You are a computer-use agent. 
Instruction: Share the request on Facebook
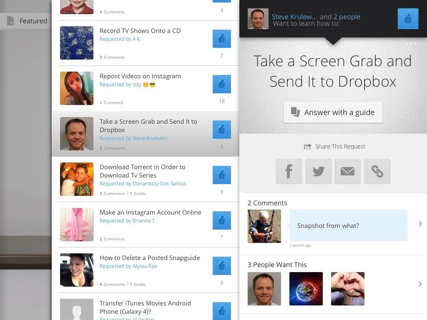click(x=288, y=171)
